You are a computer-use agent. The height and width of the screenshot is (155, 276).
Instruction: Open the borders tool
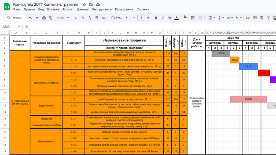pos(193,18)
